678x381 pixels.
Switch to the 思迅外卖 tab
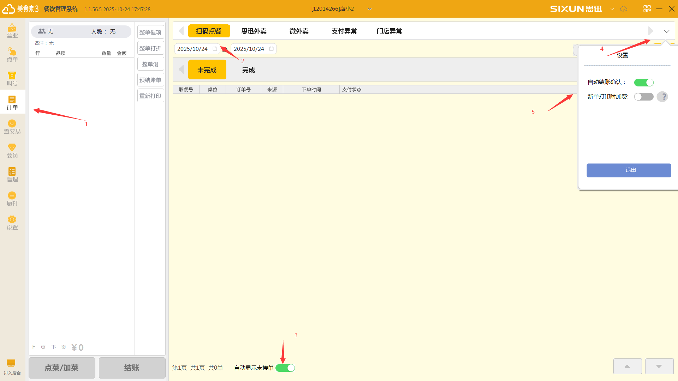coord(254,31)
